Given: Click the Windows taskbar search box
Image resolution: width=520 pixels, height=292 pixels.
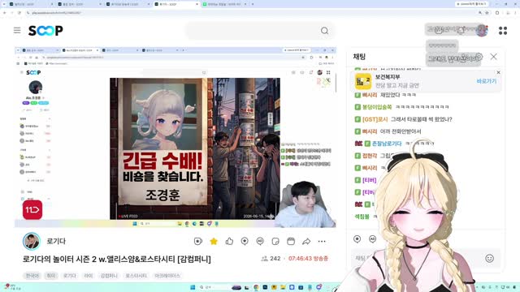Looking at the screenshot, I should pos(214,287).
